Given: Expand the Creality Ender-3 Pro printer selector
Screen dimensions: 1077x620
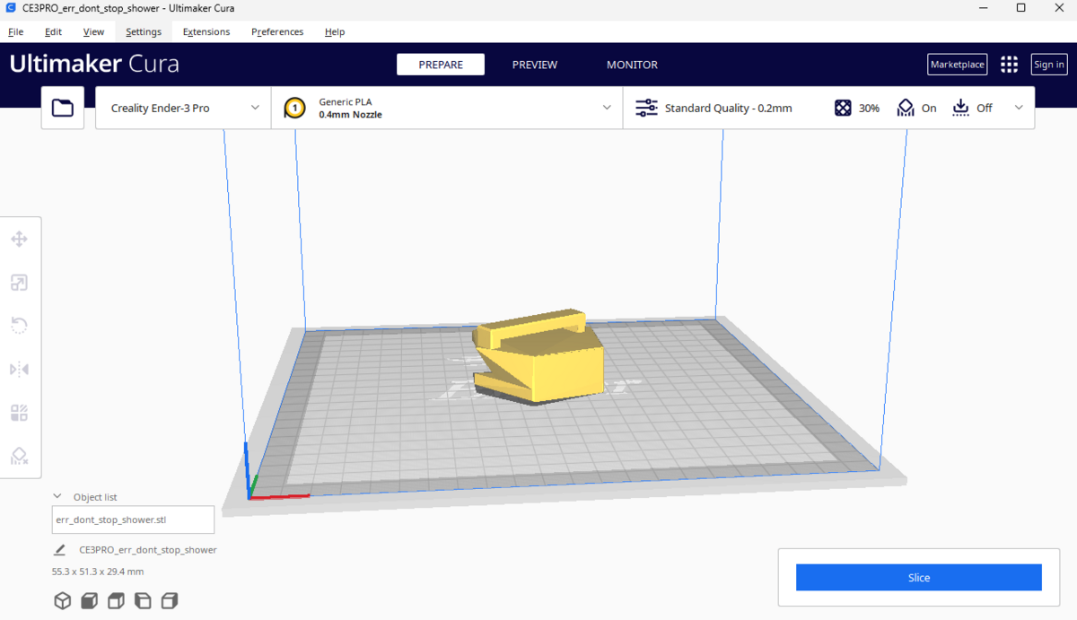Looking at the screenshot, I should pos(183,108).
